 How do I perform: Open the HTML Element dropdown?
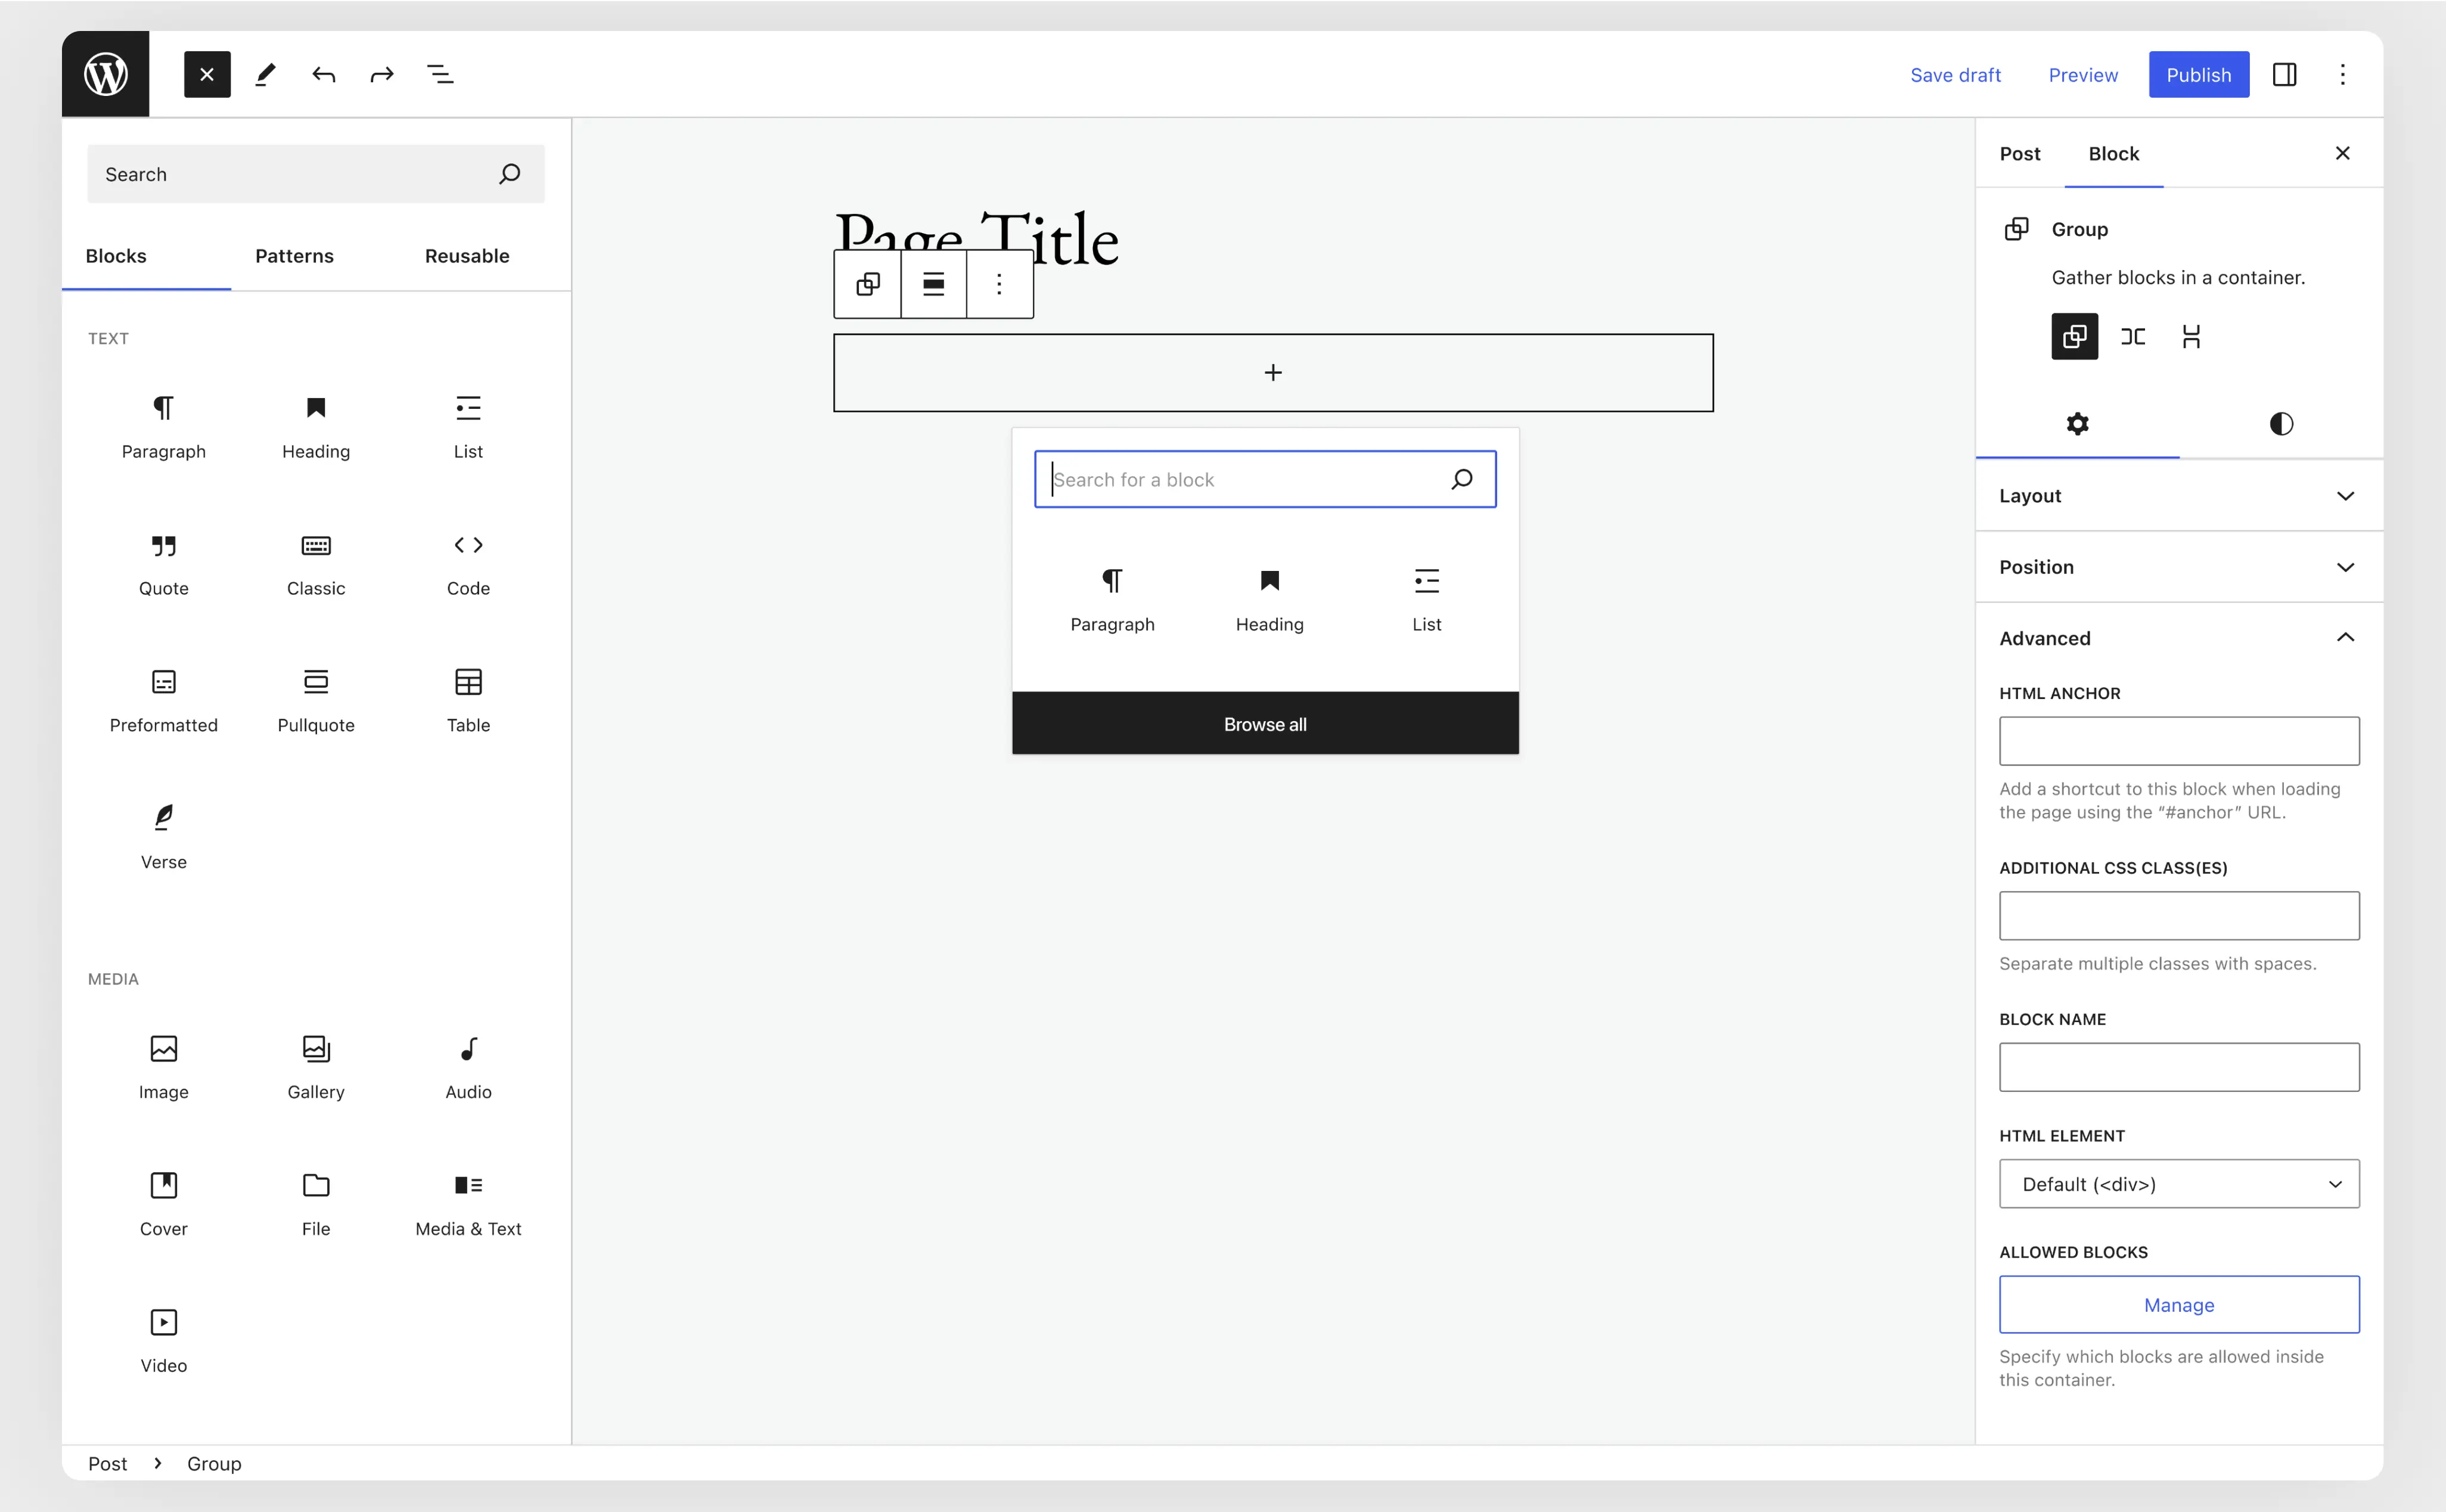(x=2178, y=1184)
